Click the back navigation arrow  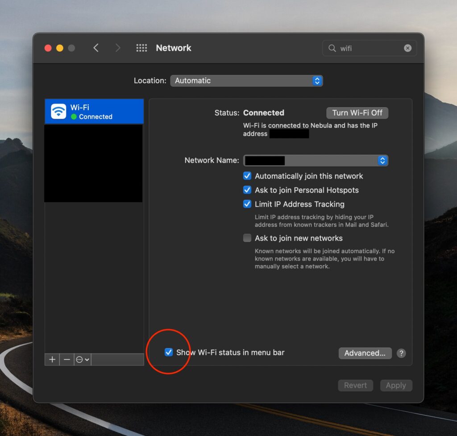[96, 48]
